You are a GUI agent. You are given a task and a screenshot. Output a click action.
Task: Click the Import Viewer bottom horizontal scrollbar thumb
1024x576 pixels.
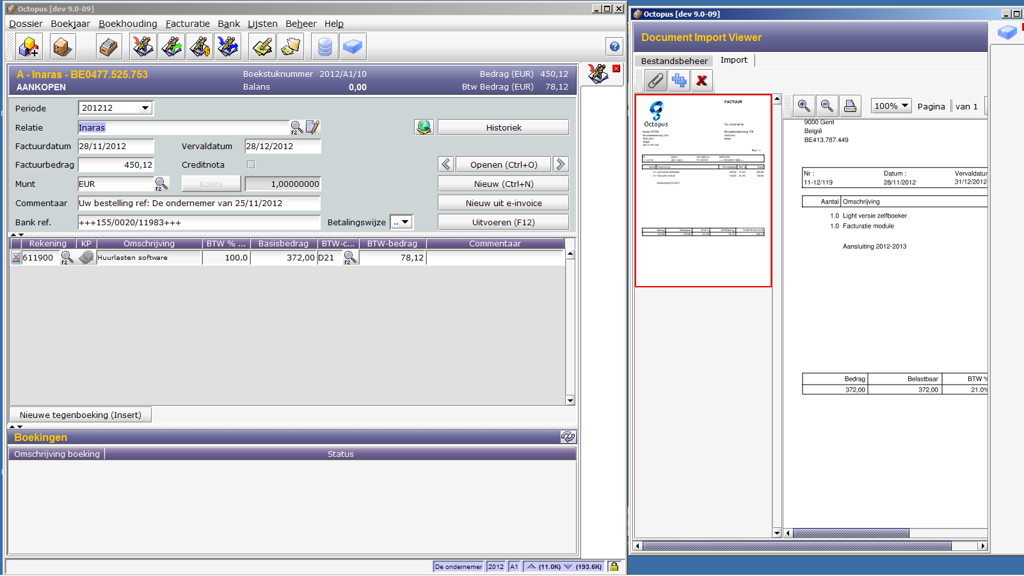pyautogui.click(x=797, y=546)
